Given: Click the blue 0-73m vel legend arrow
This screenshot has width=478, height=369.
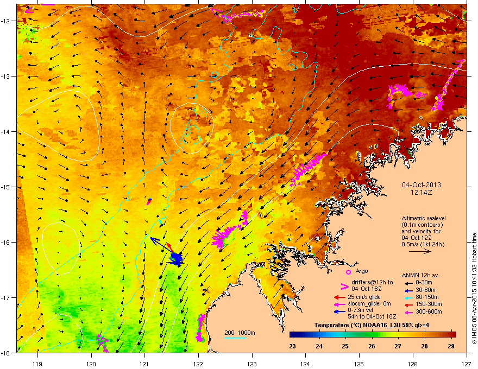Looking at the screenshot, I should [339, 311].
